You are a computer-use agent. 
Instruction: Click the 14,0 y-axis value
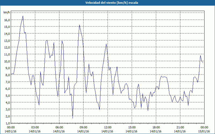pos(7,34)
